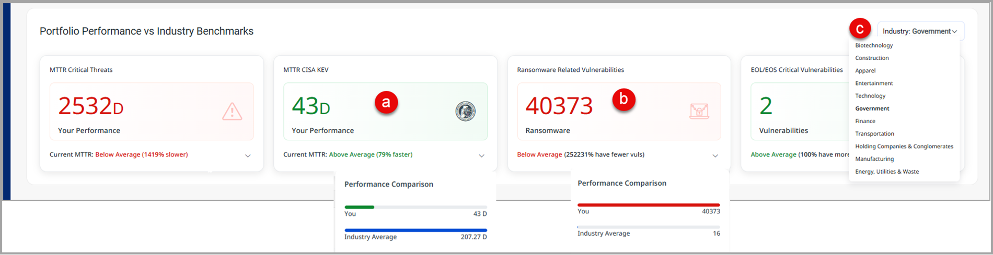Click the EOL/EOS vulnerabilities count 2
The width and height of the screenshot is (993, 255).
(x=766, y=106)
